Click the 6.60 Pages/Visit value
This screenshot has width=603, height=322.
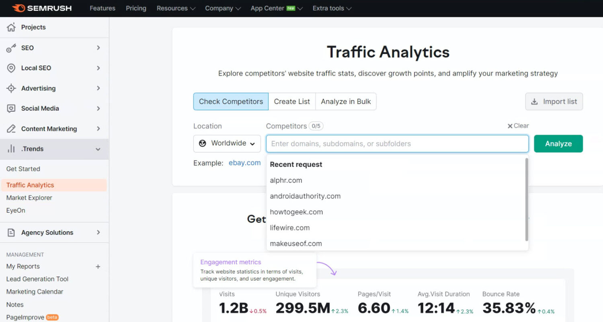(x=374, y=308)
